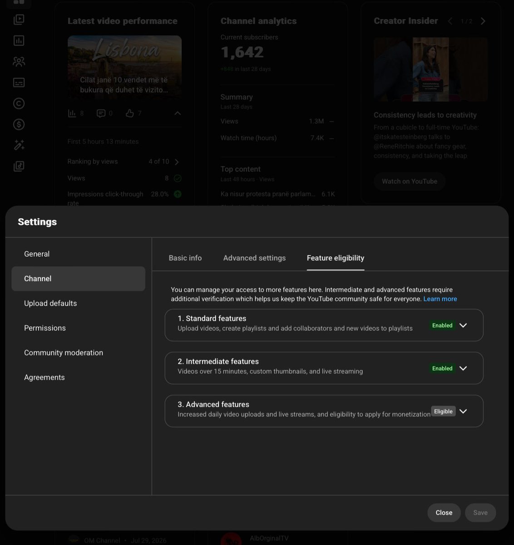The image size is (514, 545).
Task: Open Earn dollar icon in sidebar
Action: (x=19, y=124)
